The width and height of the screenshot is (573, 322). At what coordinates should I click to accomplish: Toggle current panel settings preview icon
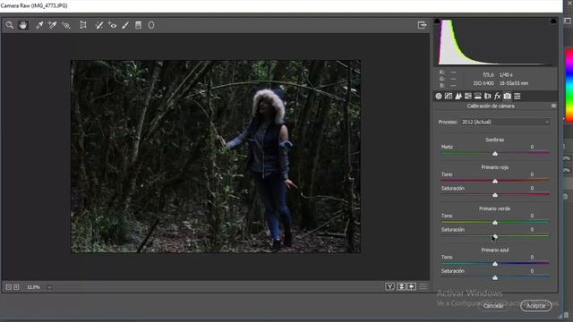click(423, 286)
